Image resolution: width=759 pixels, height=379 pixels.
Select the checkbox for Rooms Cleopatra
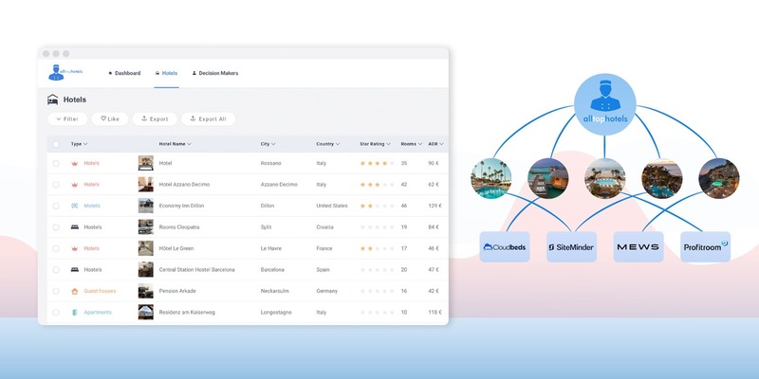pyautogui.click(x=56, y=227)
